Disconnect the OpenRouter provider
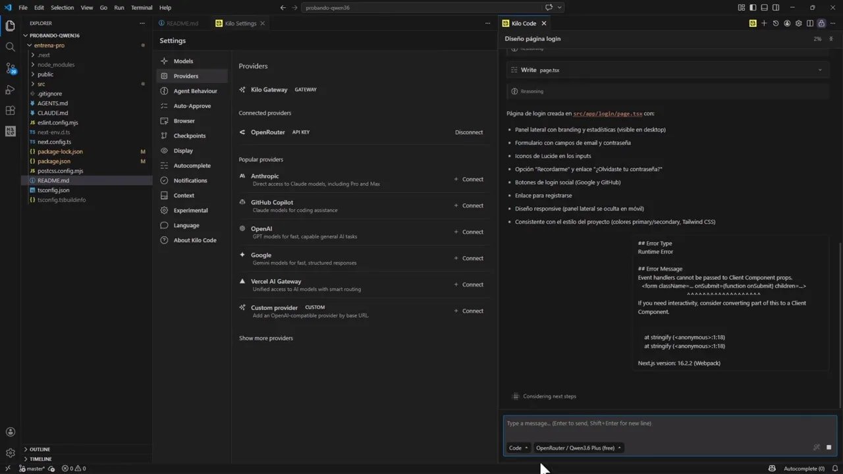Image resolution: width=843 pixels, height=474 pixels. point(469,132)
